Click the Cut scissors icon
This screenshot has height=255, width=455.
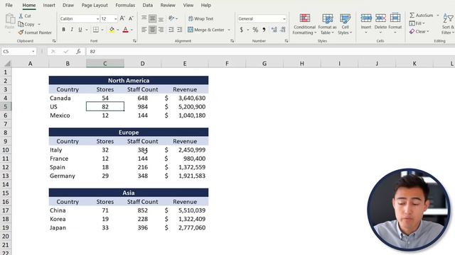pos(21,16)
